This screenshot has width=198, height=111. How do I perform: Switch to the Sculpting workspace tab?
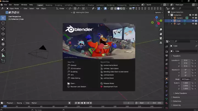tap(58, 5)
